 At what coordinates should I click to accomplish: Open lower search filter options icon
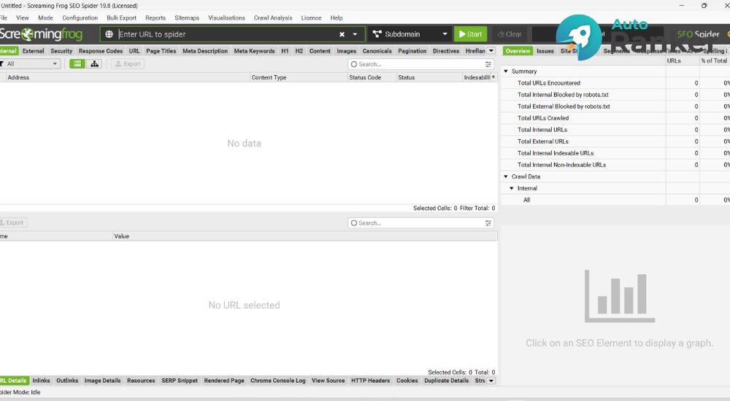coord(488,223)
